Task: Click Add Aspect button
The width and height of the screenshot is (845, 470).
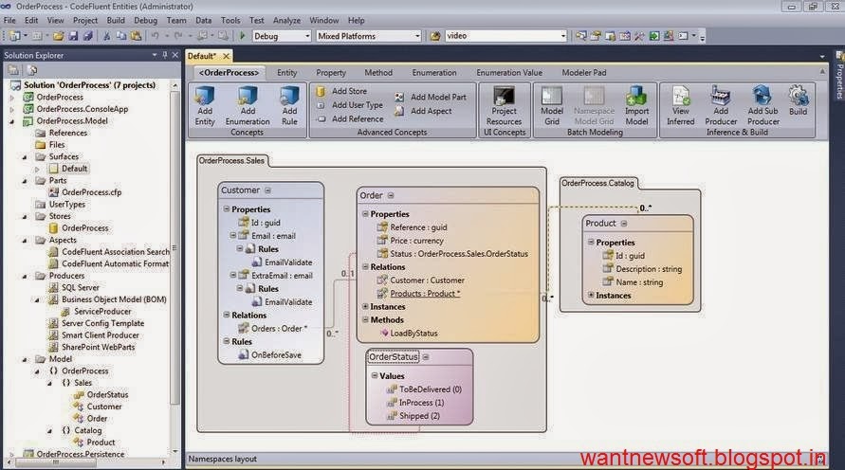Action: (x=423, y=111)
